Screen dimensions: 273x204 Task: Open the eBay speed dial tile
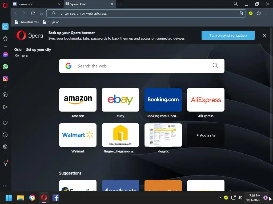tap(121, 100)
